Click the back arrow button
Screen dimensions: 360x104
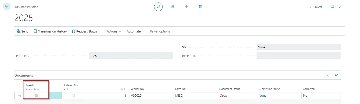(x=7, y=7)
